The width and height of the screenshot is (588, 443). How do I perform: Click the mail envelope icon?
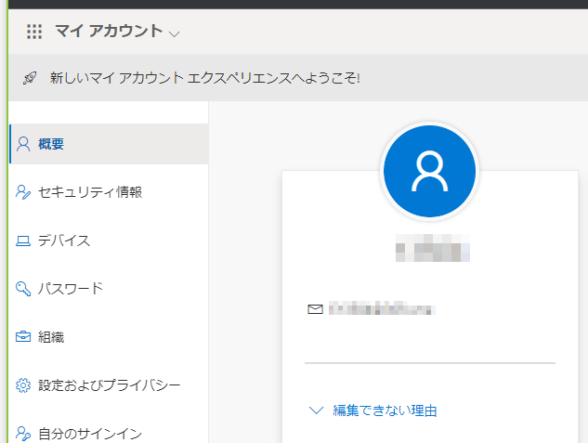click(x=314, y=308)
